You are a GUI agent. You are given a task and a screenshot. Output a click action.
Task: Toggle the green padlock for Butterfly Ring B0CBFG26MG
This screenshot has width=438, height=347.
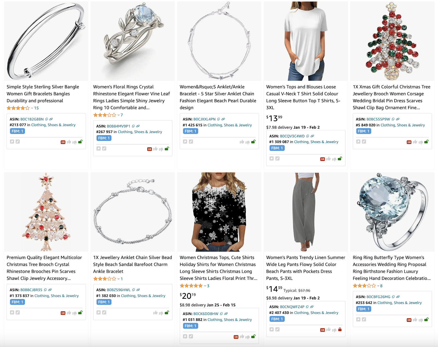pyautogui.click(x=426, y=320)
